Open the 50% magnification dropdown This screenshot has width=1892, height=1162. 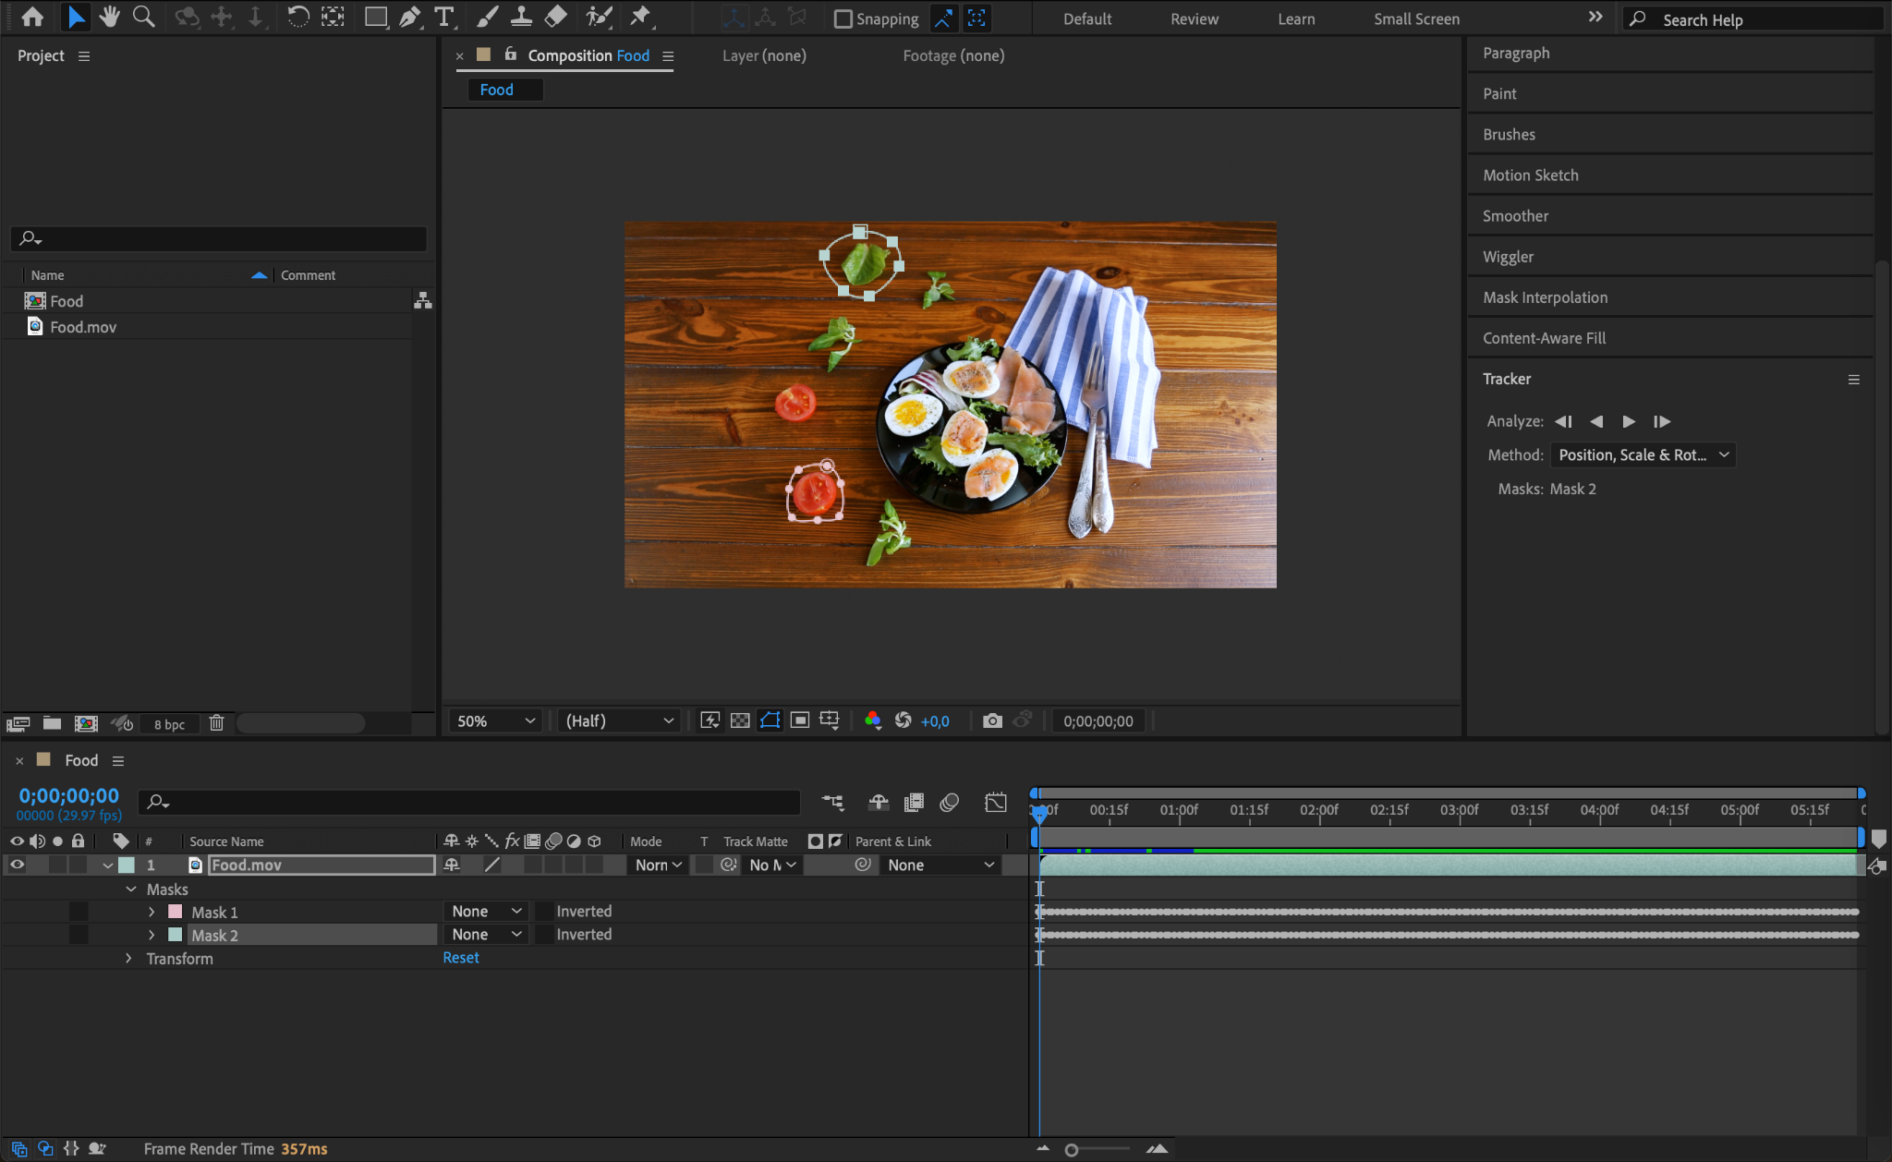coord(495,720)
